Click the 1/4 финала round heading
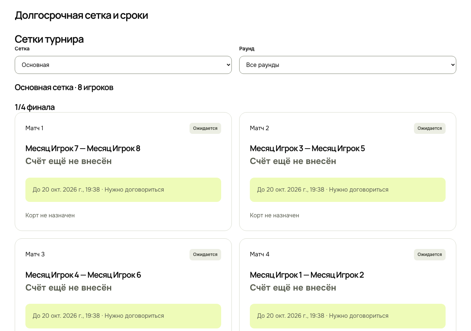Viewport: 471px width, 331px height. click(35, 107)
